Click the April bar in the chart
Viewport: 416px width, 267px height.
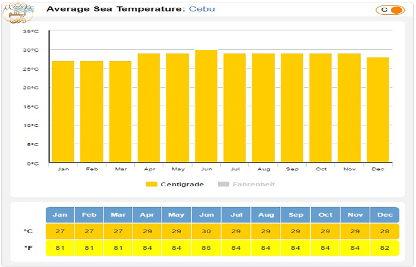(x=149, y=108)
